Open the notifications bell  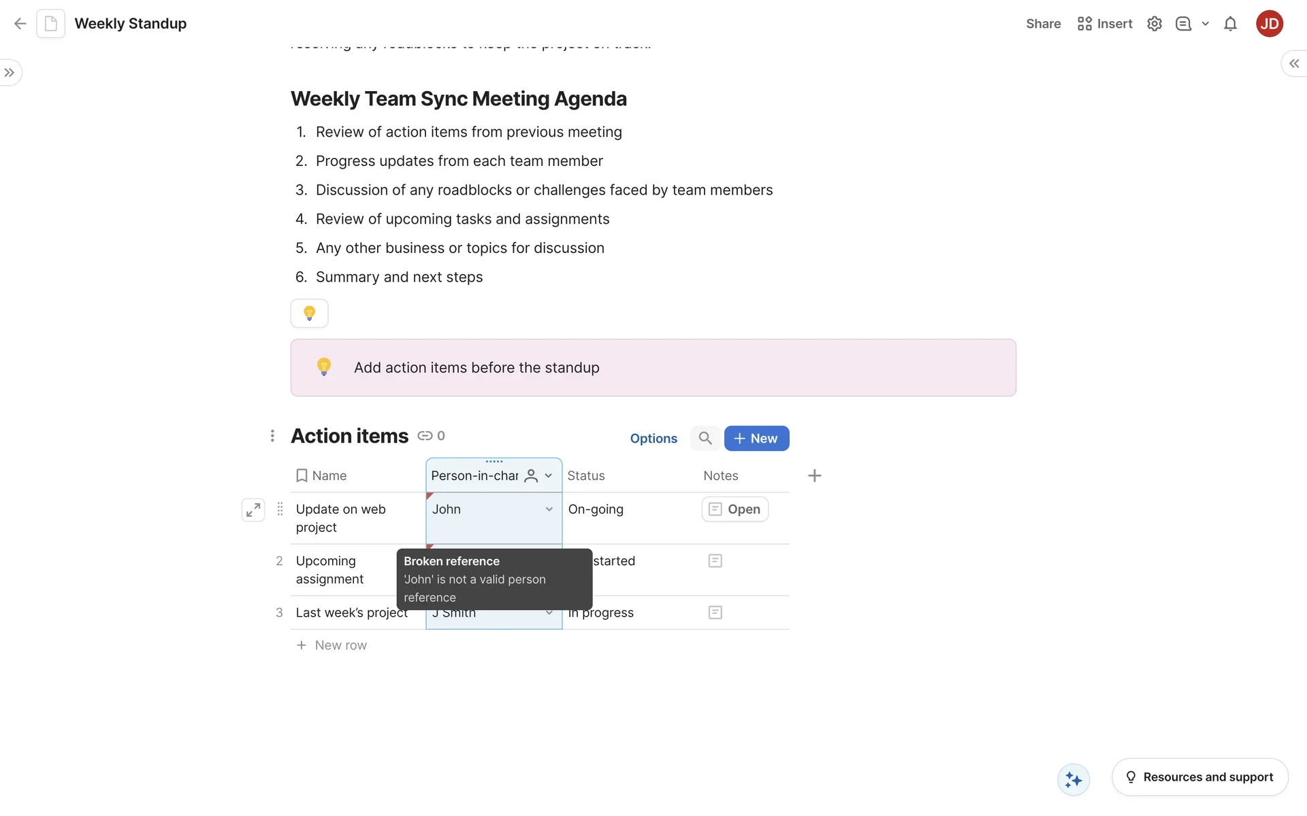(1230, 24)
